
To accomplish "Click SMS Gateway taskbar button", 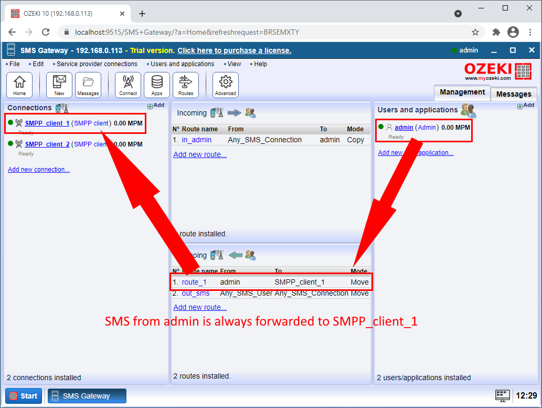I will 87,396.
